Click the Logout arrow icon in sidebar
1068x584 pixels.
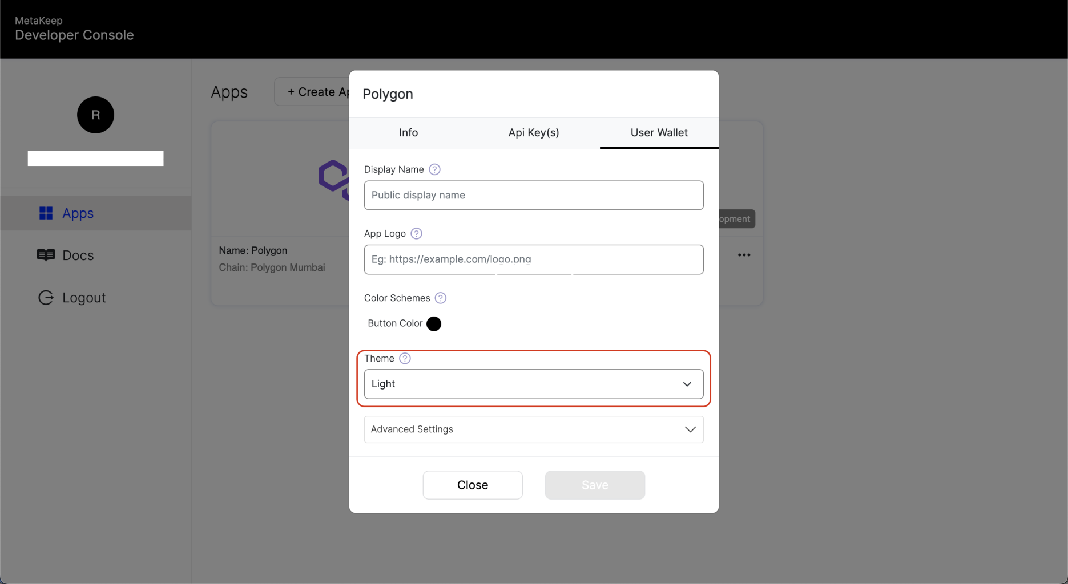pyautogui.click(x=46, y=298)
